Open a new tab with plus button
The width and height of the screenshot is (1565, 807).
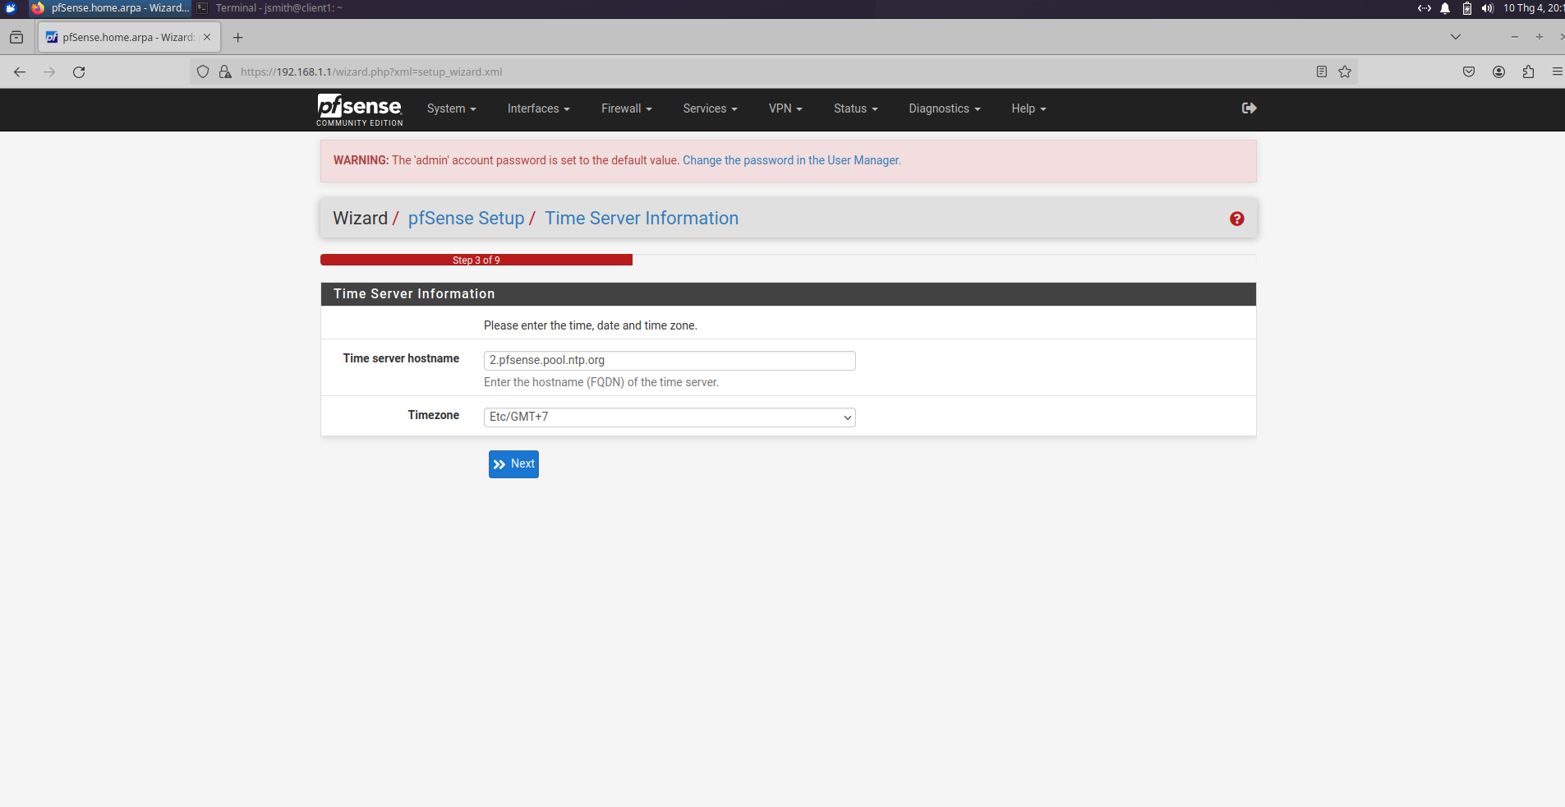click(237, 37)
